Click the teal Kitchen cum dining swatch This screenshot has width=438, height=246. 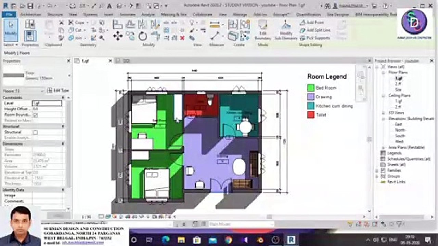(311, 106)
